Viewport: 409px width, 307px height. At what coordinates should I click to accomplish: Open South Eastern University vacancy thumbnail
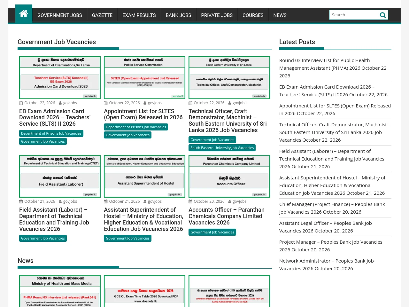(x=229, y=78)
